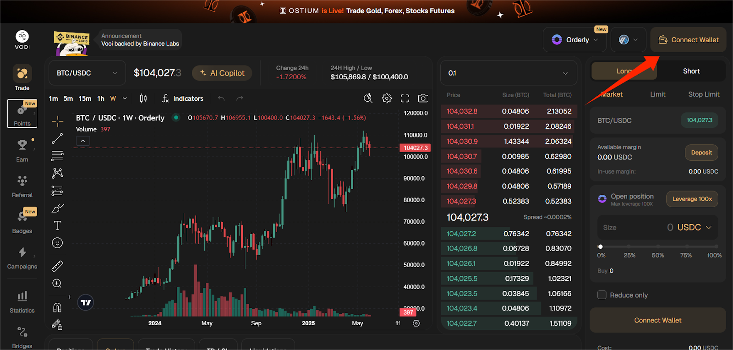Select the Market order tab

[612, 94]
